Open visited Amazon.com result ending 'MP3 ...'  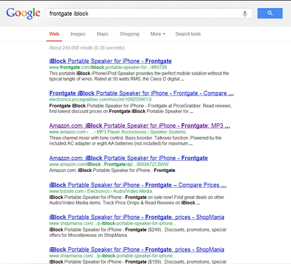tap(140, 126)
